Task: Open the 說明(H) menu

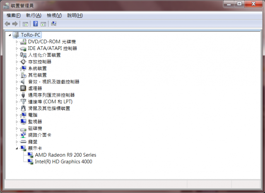Action: pos(75,16)
